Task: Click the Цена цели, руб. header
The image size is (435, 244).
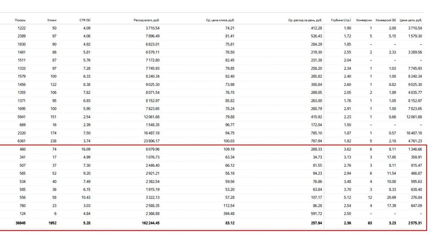Action: pyautogui.click(x=411, y=20)
